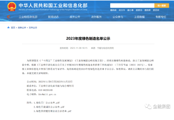This screenshot has width=174, height=120.
Task: Go to 政务公开 in breadcrumb
Action: point(22,28)
